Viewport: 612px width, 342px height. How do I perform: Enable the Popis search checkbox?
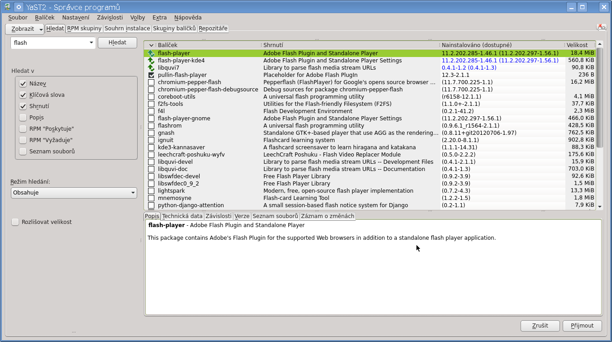23,118
